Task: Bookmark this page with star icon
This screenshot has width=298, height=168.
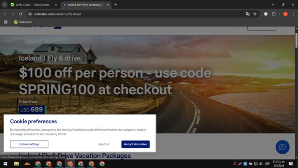Action: tap(255, 14)
